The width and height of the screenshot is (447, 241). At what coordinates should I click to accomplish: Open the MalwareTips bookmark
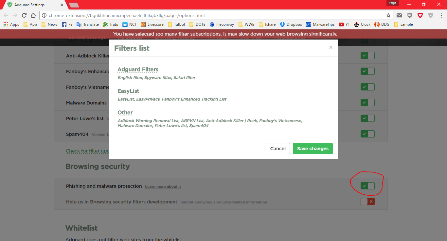coord(320,24)
